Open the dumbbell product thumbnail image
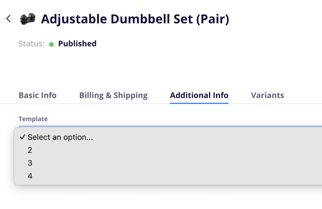This screenshot has width=322, height=209. [x=28, y=19]
